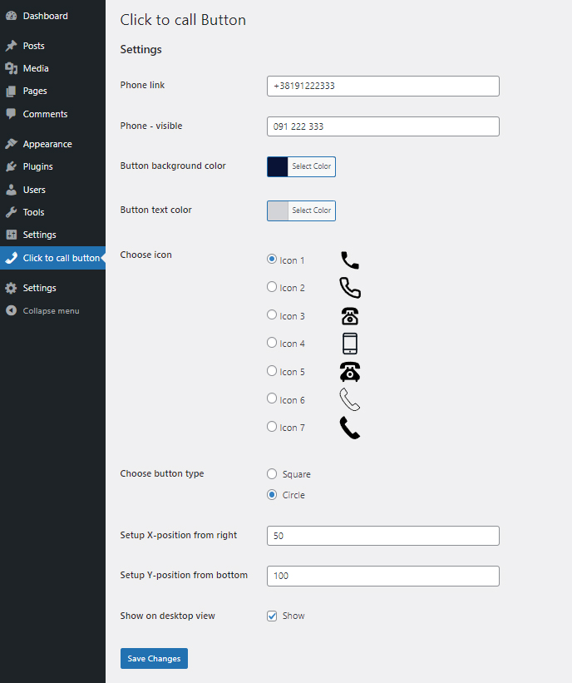Click the Click to call Button heading
Screen dimensions: 572x683
tap(183, 20)
